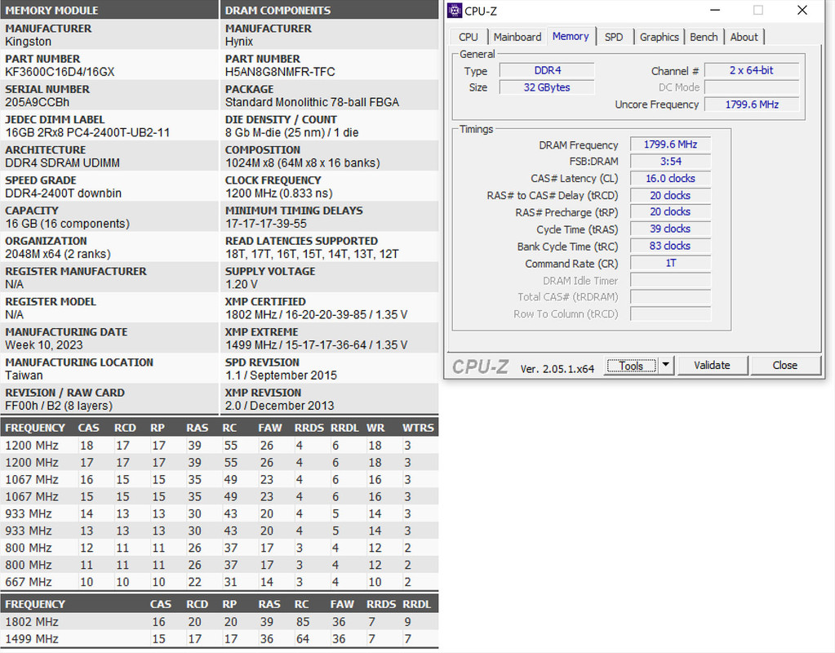Screen dimensions: 835x653
Task: Click the Validate button
Action: pos(712,366)
